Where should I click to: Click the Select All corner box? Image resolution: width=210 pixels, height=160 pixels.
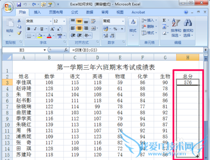point(7,58)
